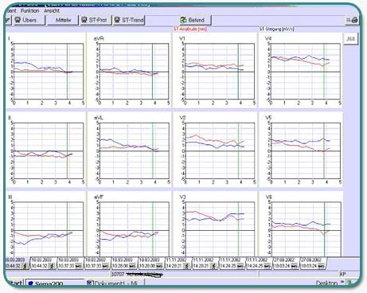Select the first 18.03.2003 10:28:08 recording tab
367x293 pixels.
click(124, 263)
